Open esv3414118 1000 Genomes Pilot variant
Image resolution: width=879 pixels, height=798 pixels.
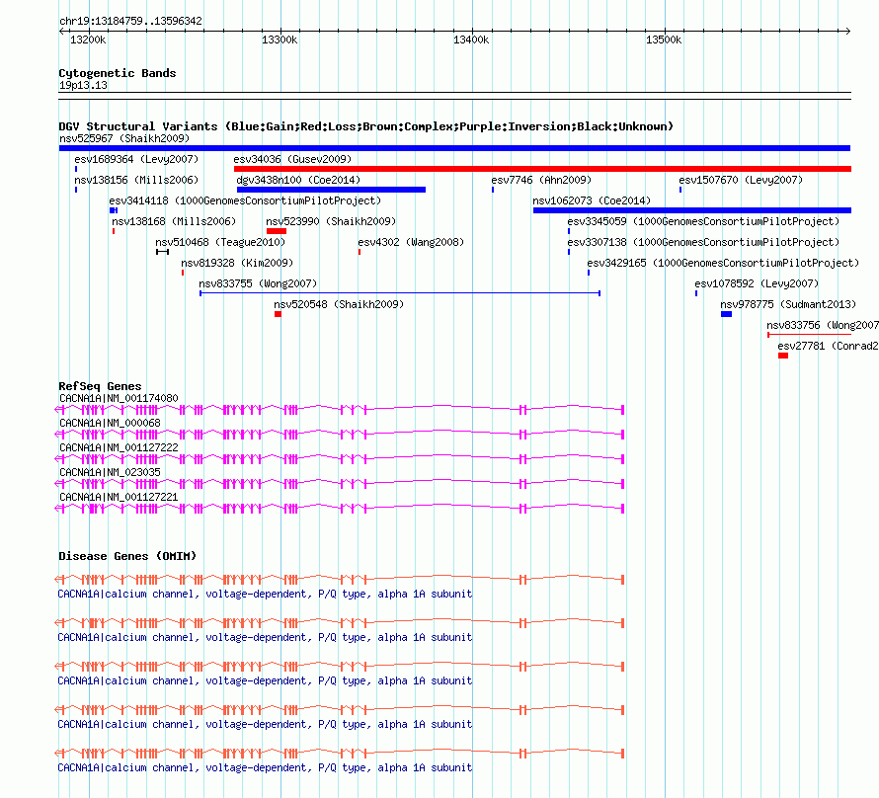[246, 200]
